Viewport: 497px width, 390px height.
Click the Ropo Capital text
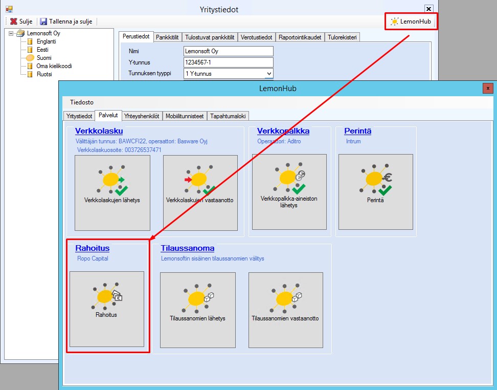coord(93,258)
